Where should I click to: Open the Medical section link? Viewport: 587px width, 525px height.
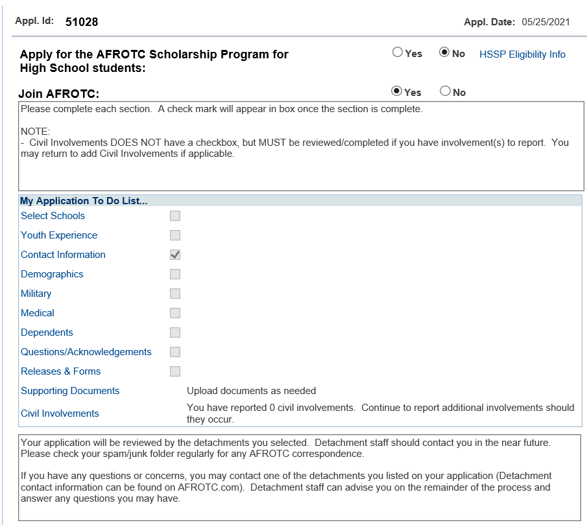pyautogui.click(x=38, y=313)
